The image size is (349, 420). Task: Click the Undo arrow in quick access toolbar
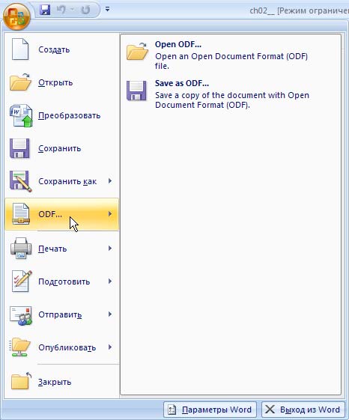tap(61, 10)
